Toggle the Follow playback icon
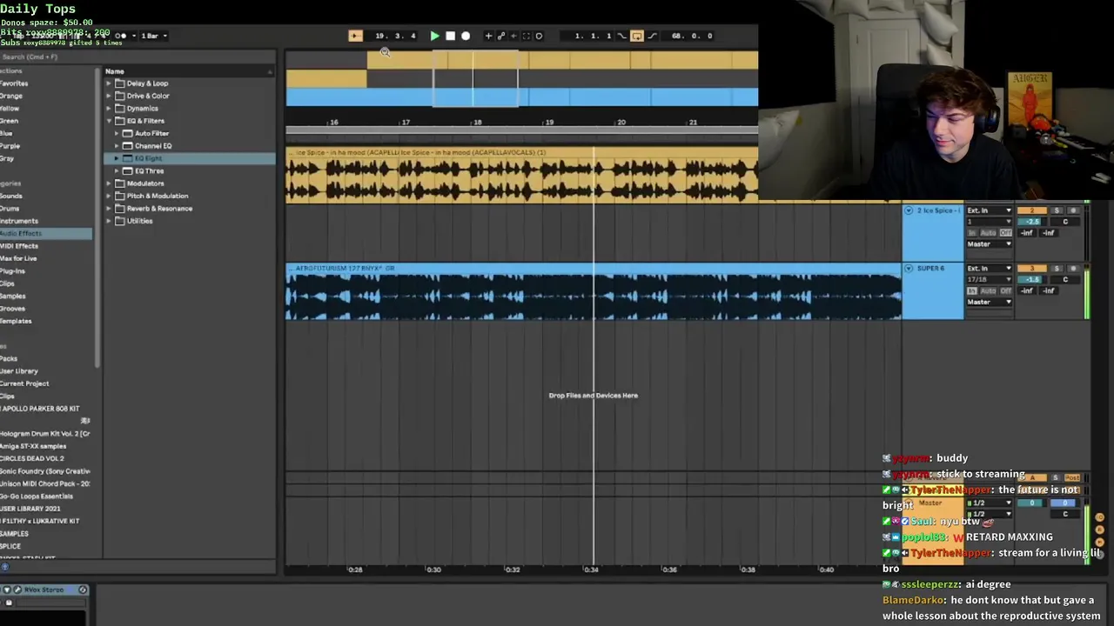 [x=355, y=36]
